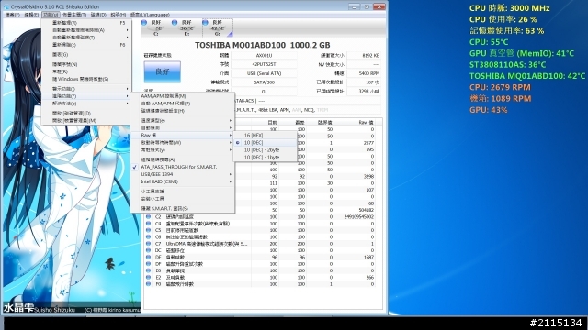Click the status icon of SMART attribute DE

coord(149,257)
